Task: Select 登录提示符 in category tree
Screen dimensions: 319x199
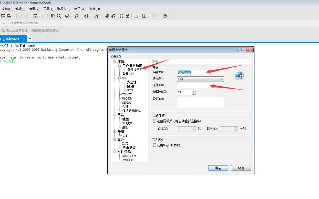Action: tap(135, 70)
